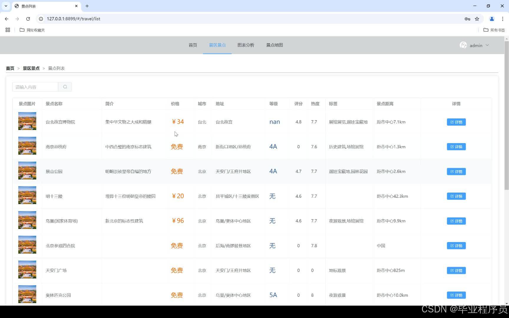This screenshot has width=509, height=318.
Task: Open the 网址收藏夹 bookmarks folder
Action: (32, 30)
